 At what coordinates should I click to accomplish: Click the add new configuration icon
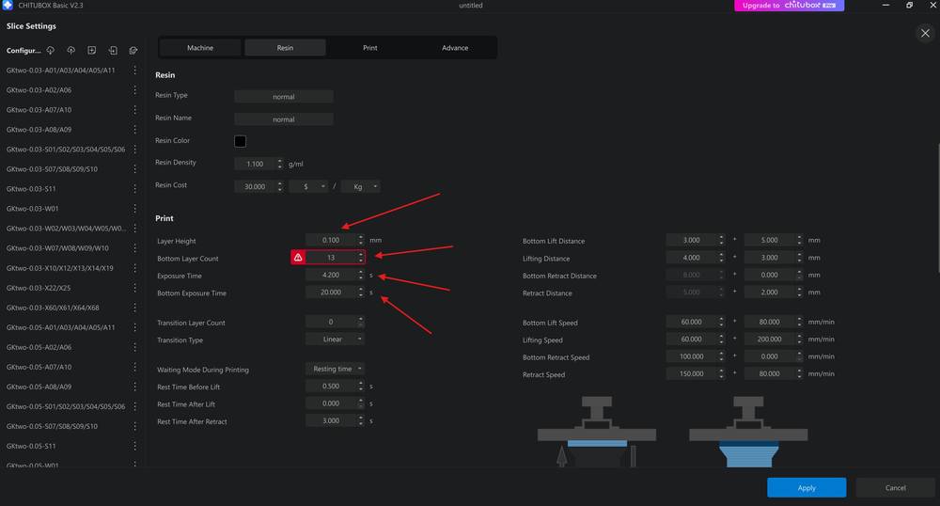(92, 51)
